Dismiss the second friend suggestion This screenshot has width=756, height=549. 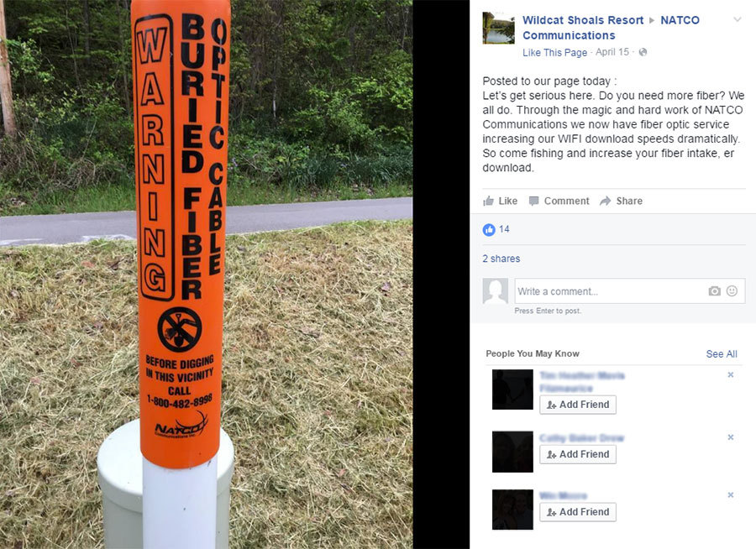[731, 437]
